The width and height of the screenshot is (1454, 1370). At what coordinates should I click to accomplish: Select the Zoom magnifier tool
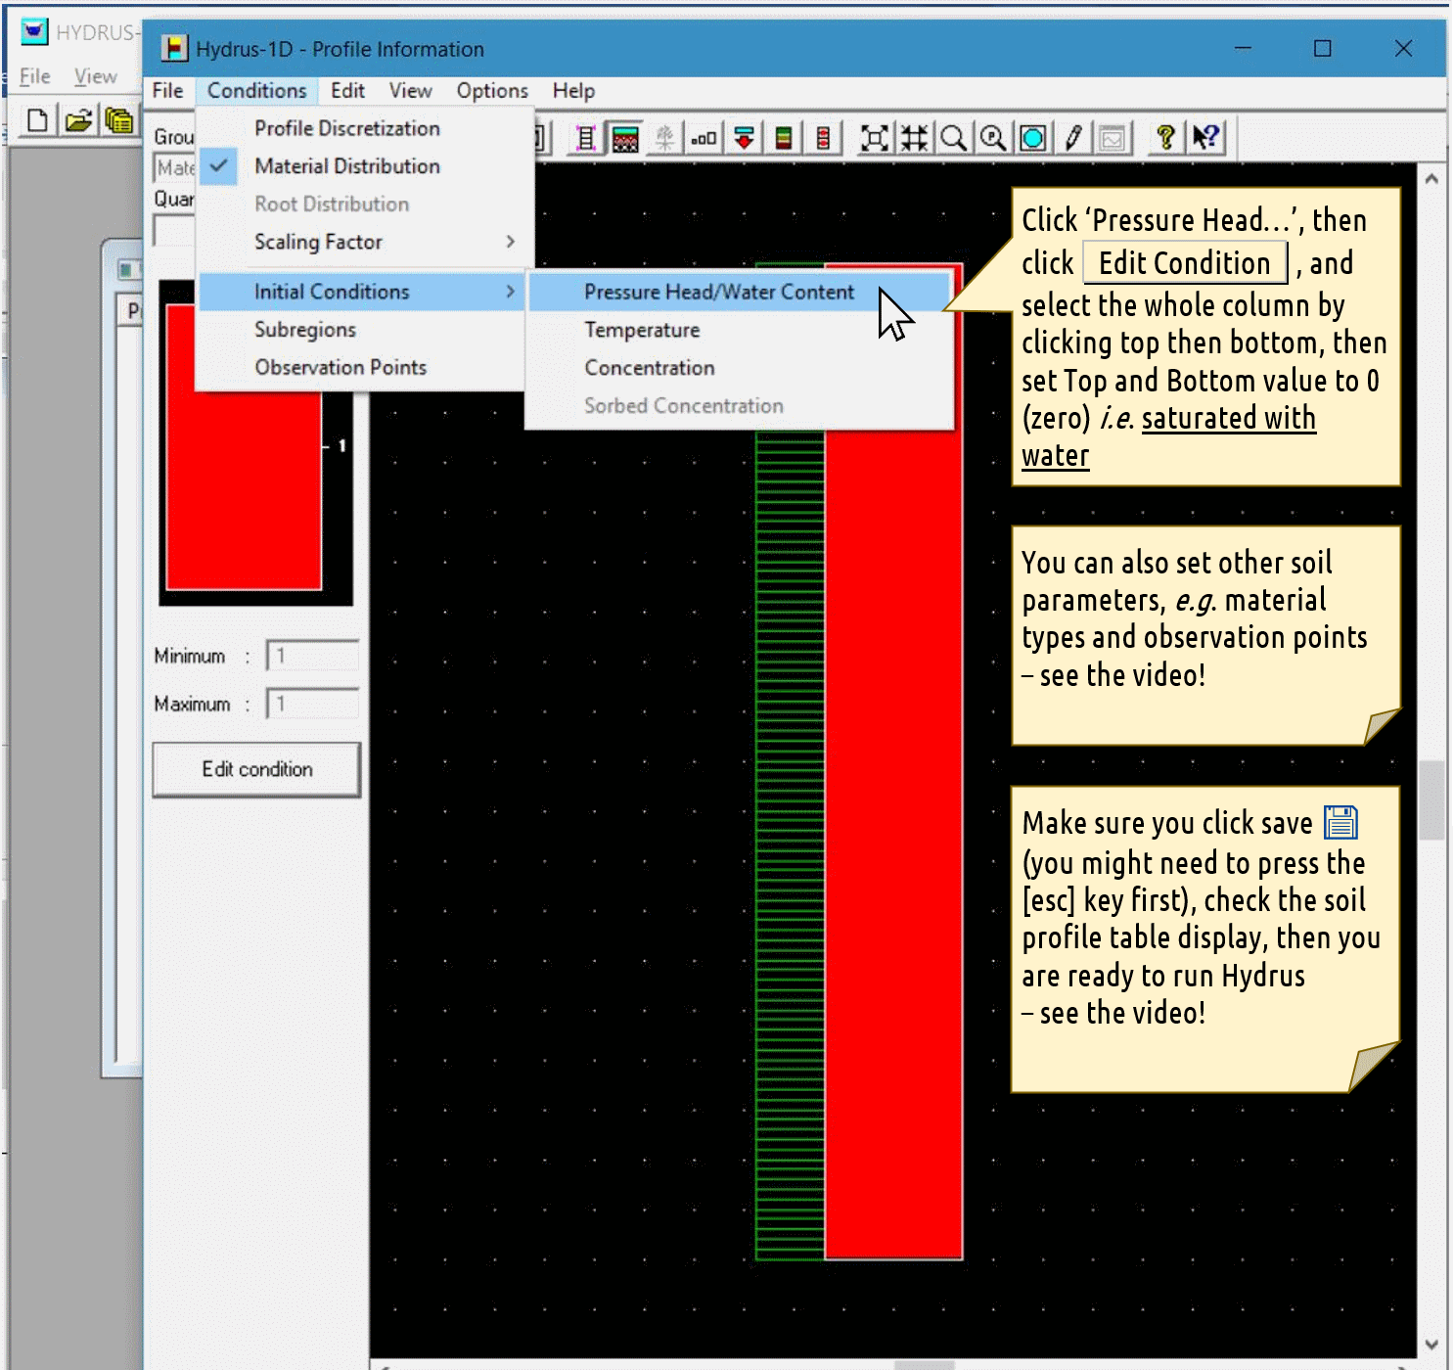pyautogui.click(x=953, y=138)
